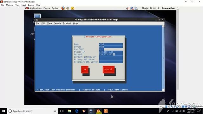This screenshot has height=114, width=203.
Task: Click the Primary DNS Server field
Action: pos(111,60)
